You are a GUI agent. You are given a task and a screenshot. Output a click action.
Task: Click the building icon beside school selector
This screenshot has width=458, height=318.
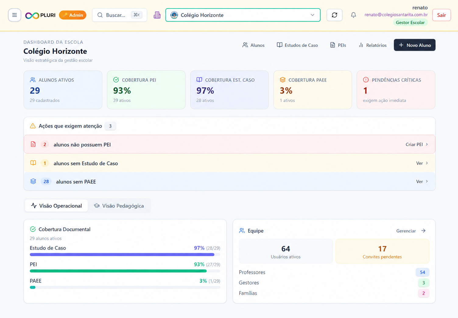(157, 15)
